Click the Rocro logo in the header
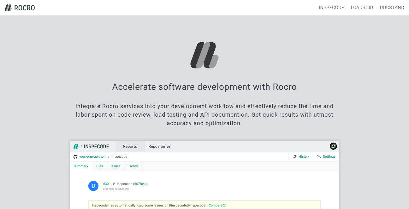The width and height of the screenshot is (409, 209). (20, 8)
